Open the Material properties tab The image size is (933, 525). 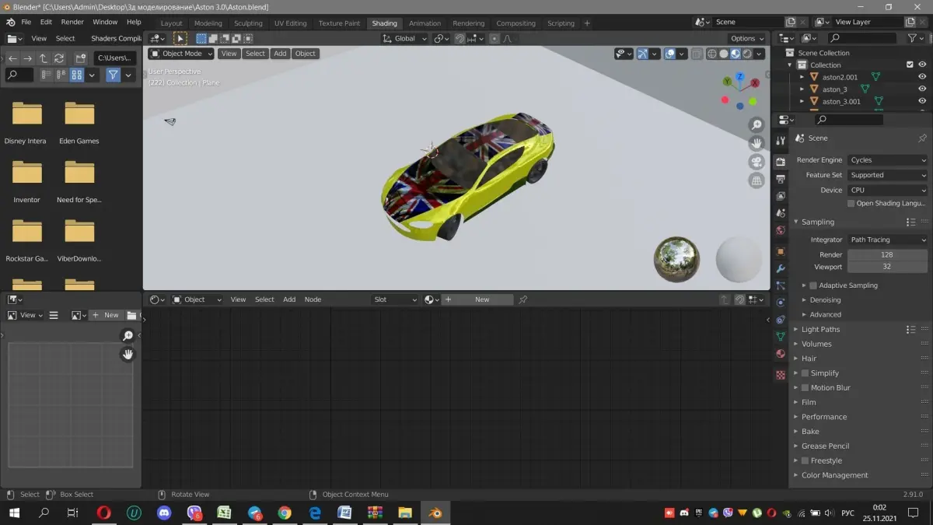[781, 354]
